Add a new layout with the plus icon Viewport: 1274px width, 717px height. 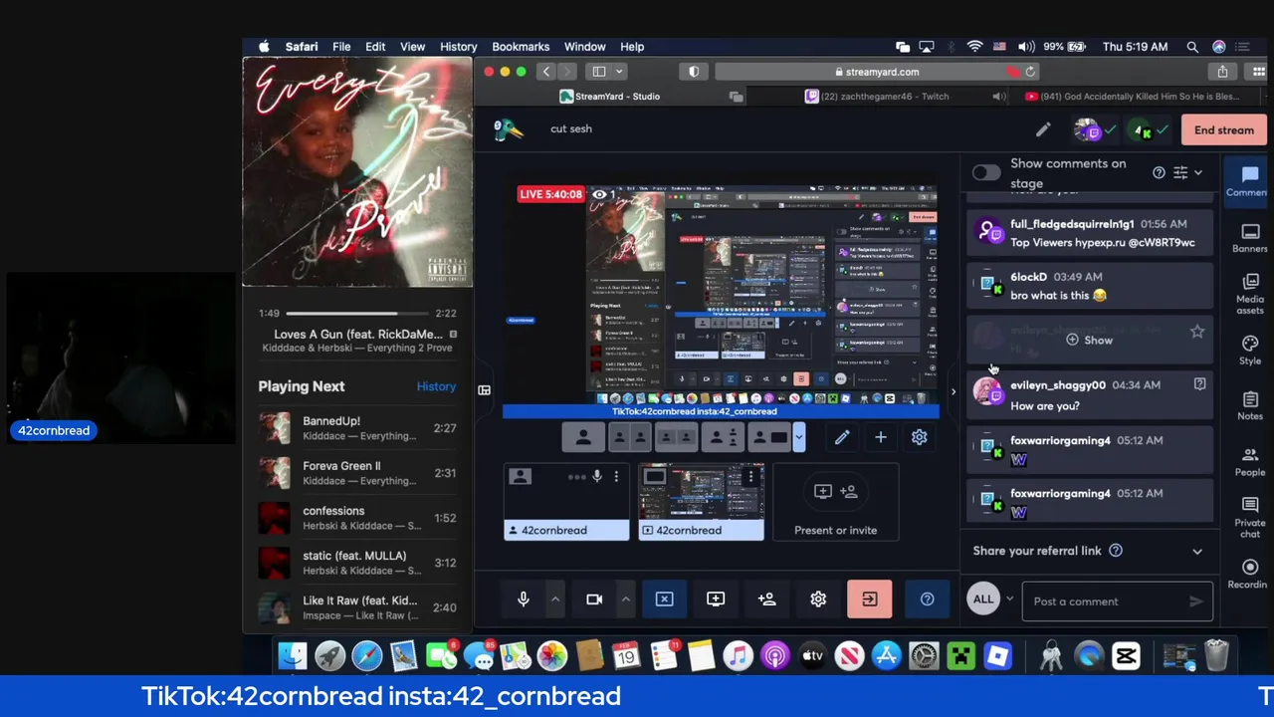[x=880, y=437]
